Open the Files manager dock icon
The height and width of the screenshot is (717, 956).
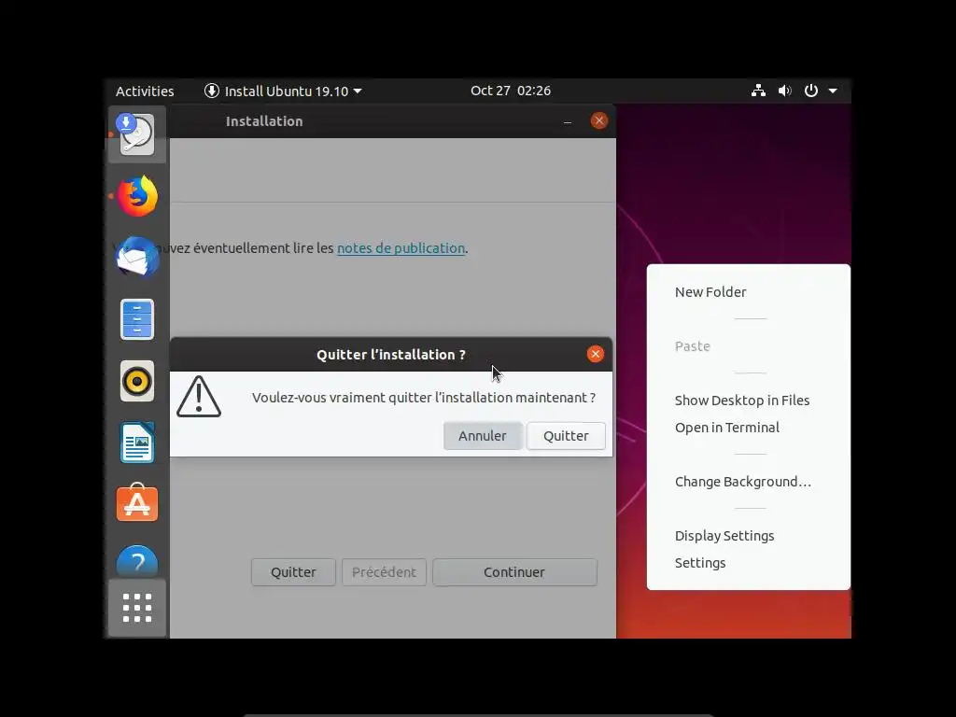[x=137, y=319]
